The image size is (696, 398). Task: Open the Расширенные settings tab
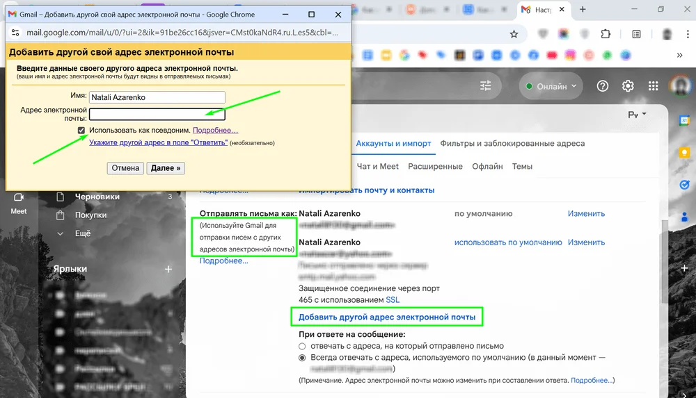pos(435,167)
